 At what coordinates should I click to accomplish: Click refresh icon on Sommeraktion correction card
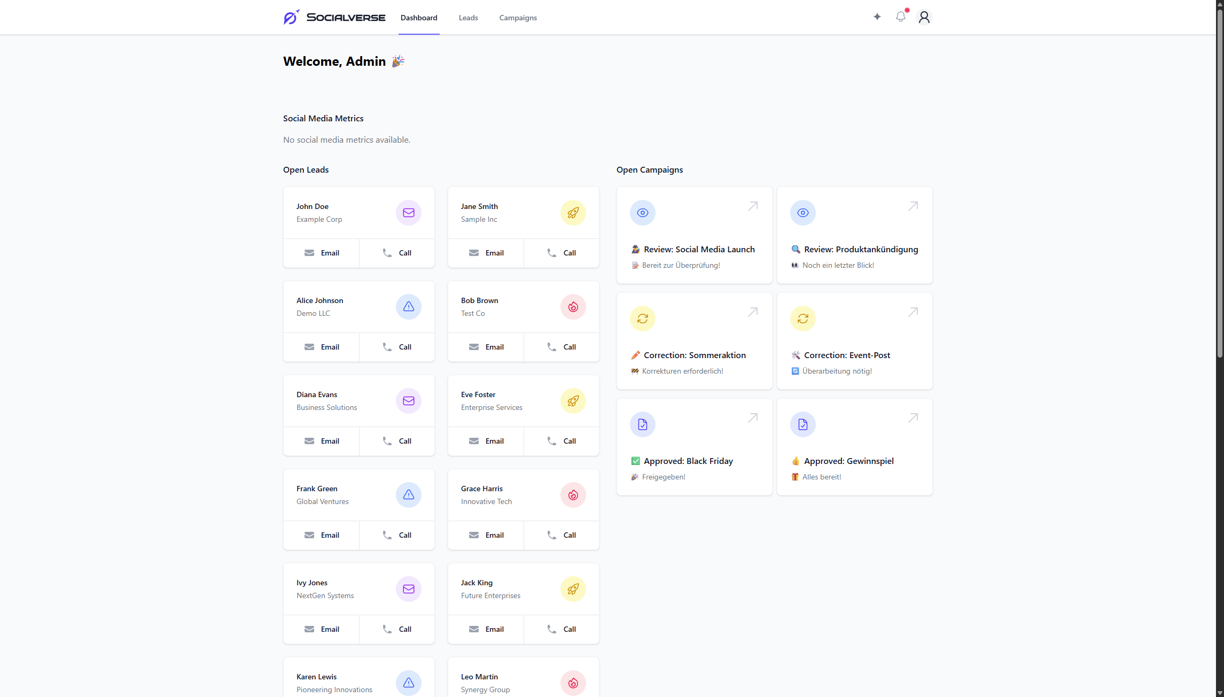click(x=642, y=319)
